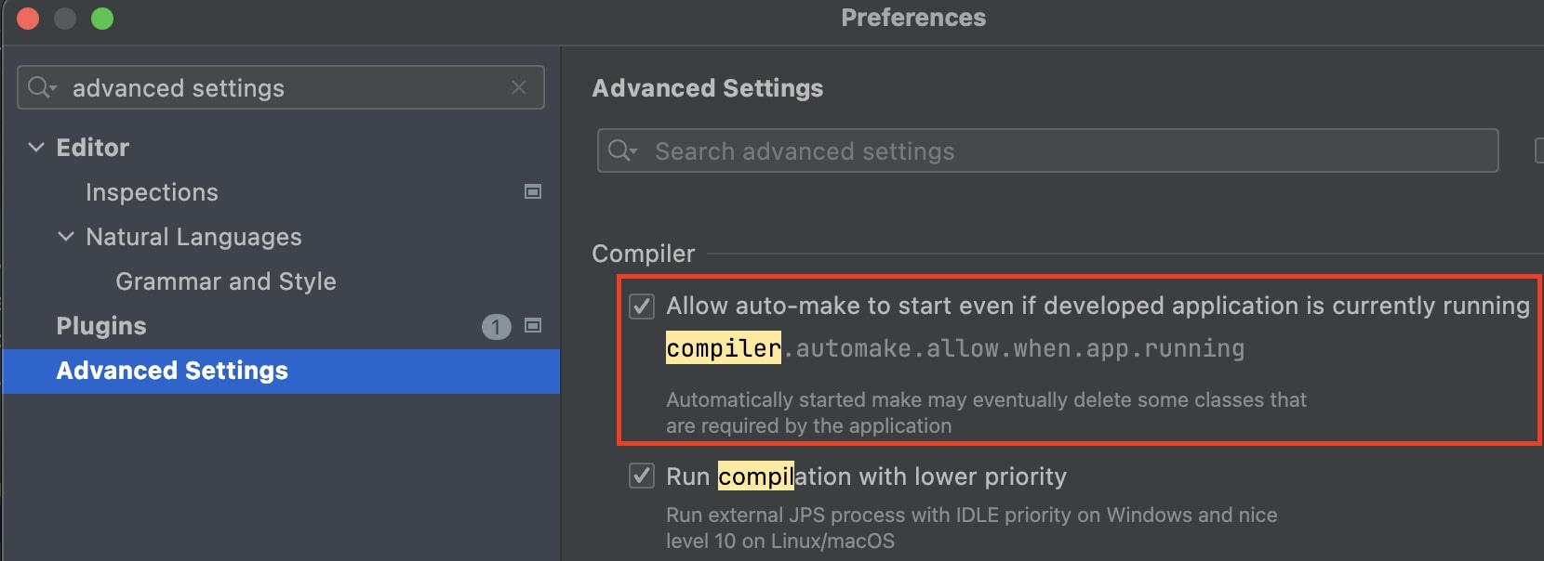Disable auto-make while application is running
1544x561 pixels.
[x=642, y=306]
